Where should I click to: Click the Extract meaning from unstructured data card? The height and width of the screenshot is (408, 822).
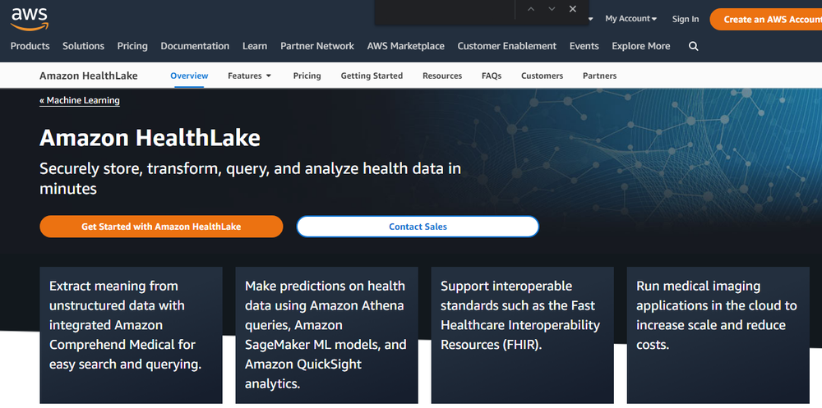(x=131, y=335)
